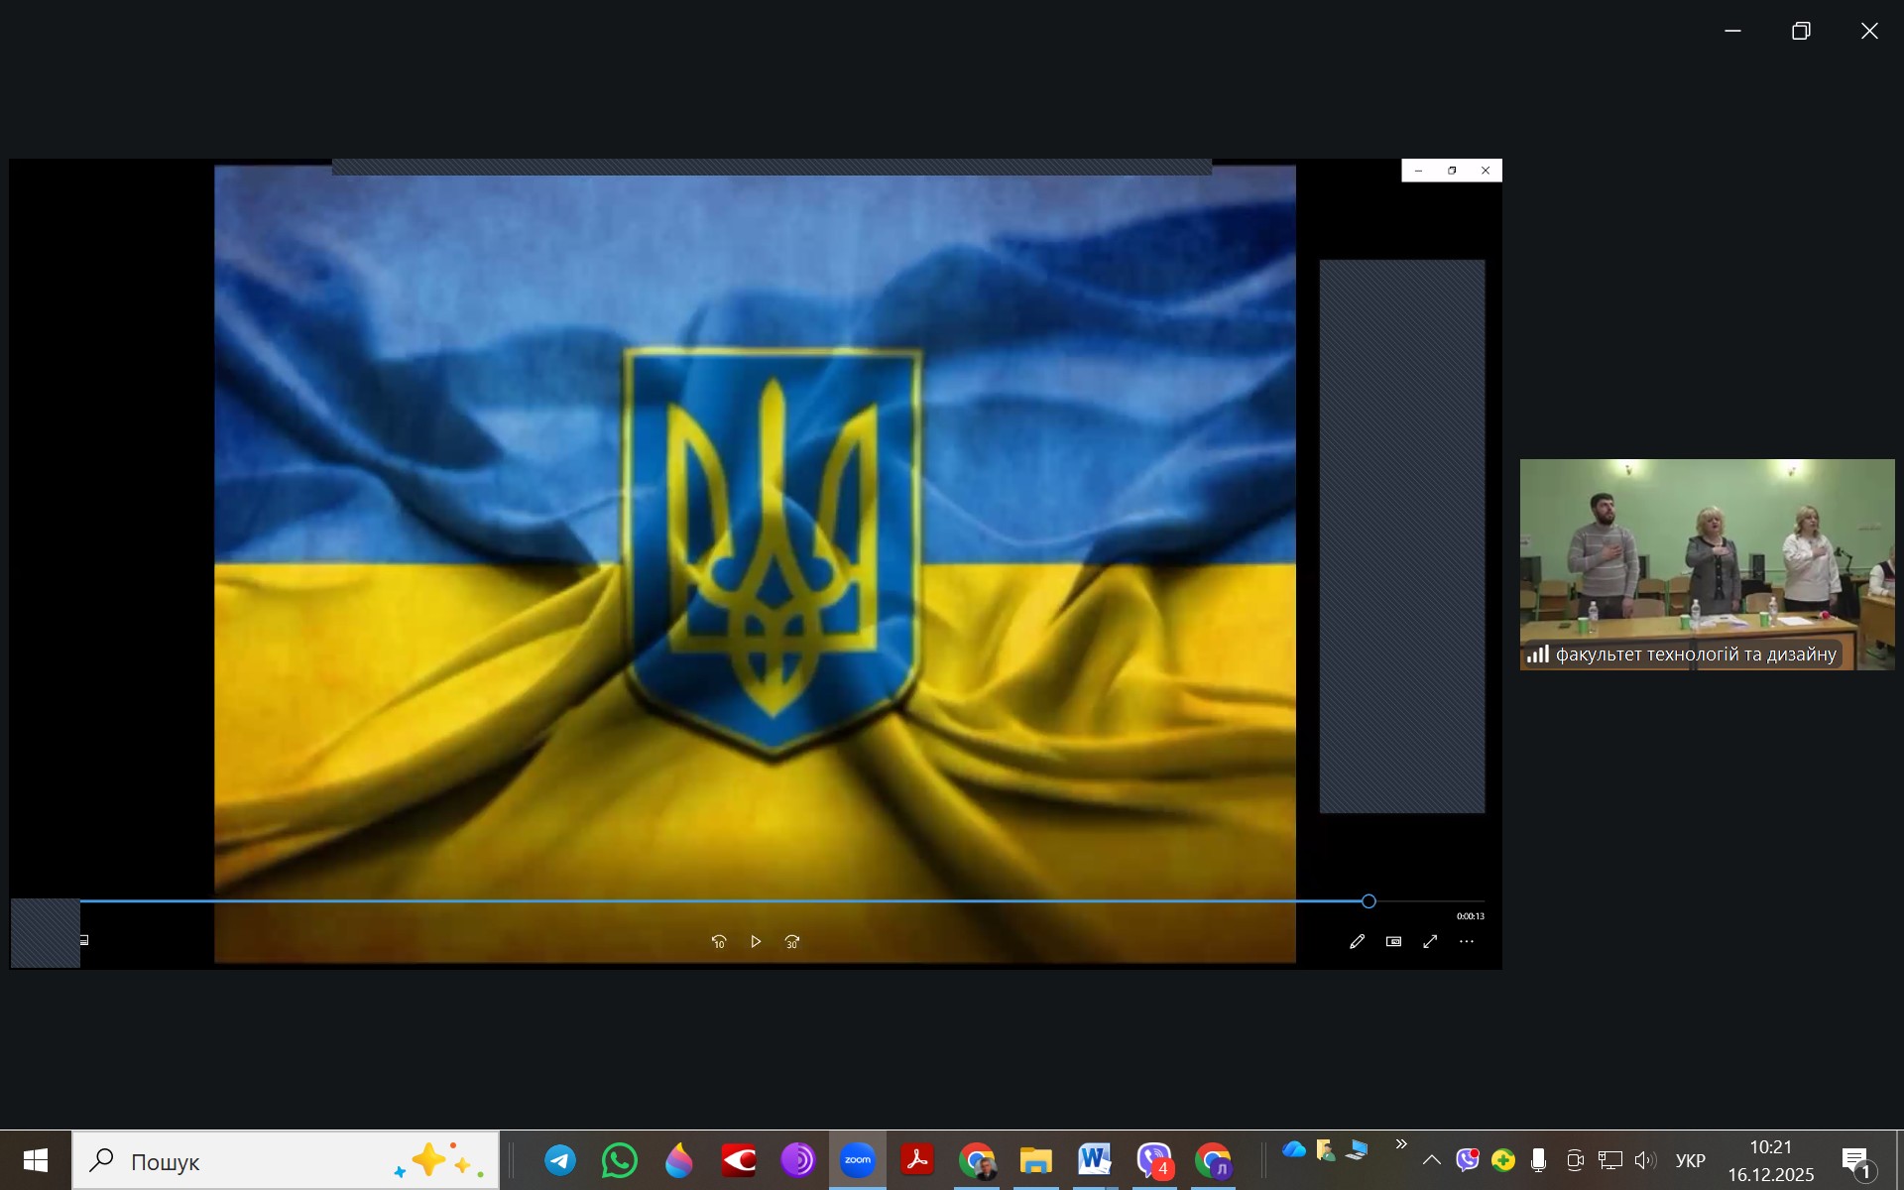
Task: Expand hidden system tray icons chevron
Action: 1431,1160
